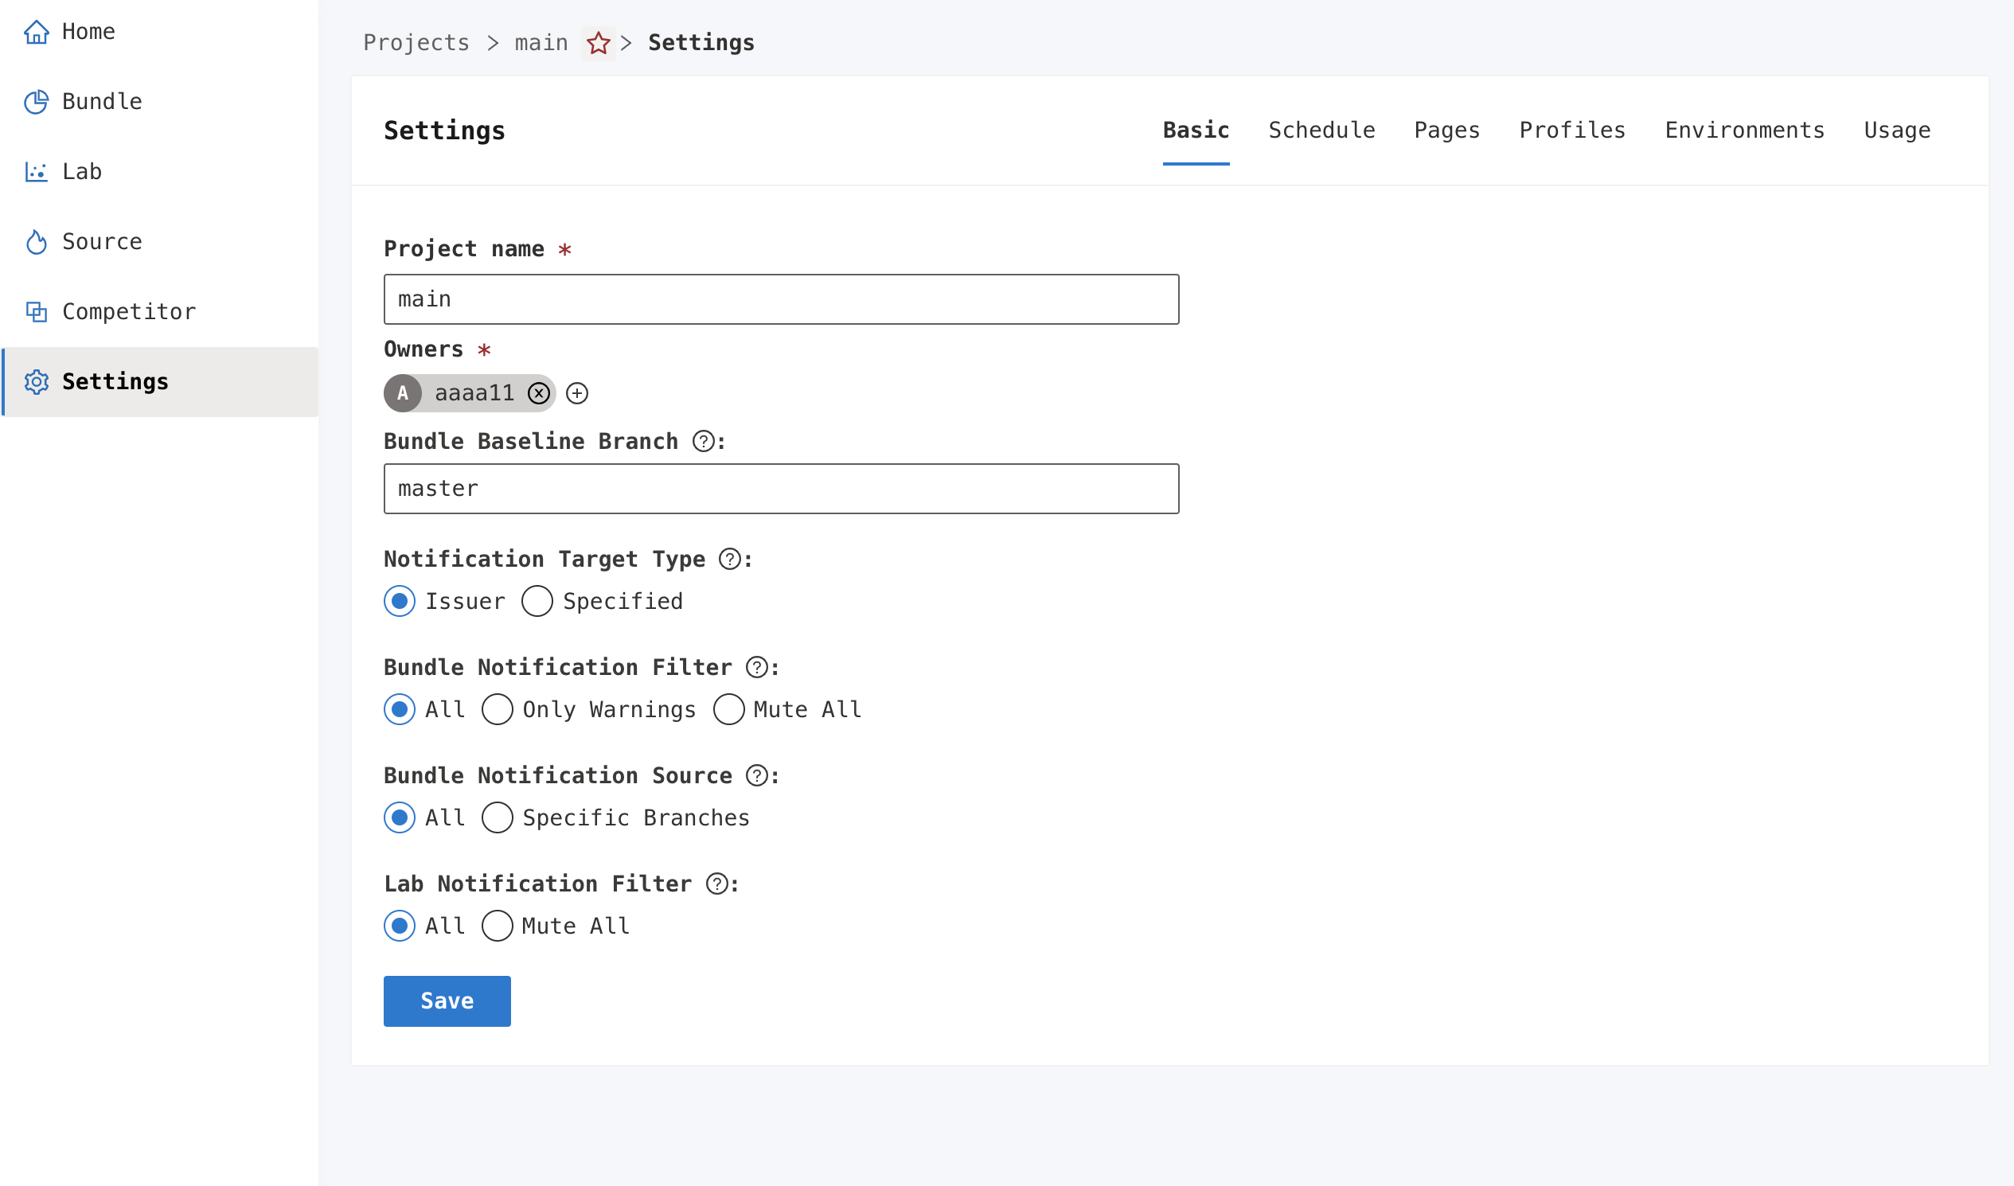Click the Save button
Image resolution: width=2014 pixels, height=1186 pixels.
[x=447, y=1001]
